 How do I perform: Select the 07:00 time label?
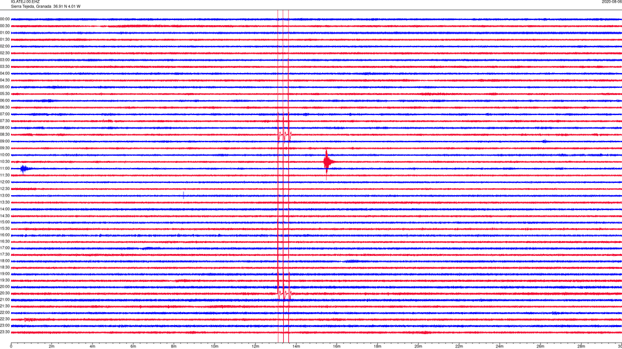tap(5, 114)
